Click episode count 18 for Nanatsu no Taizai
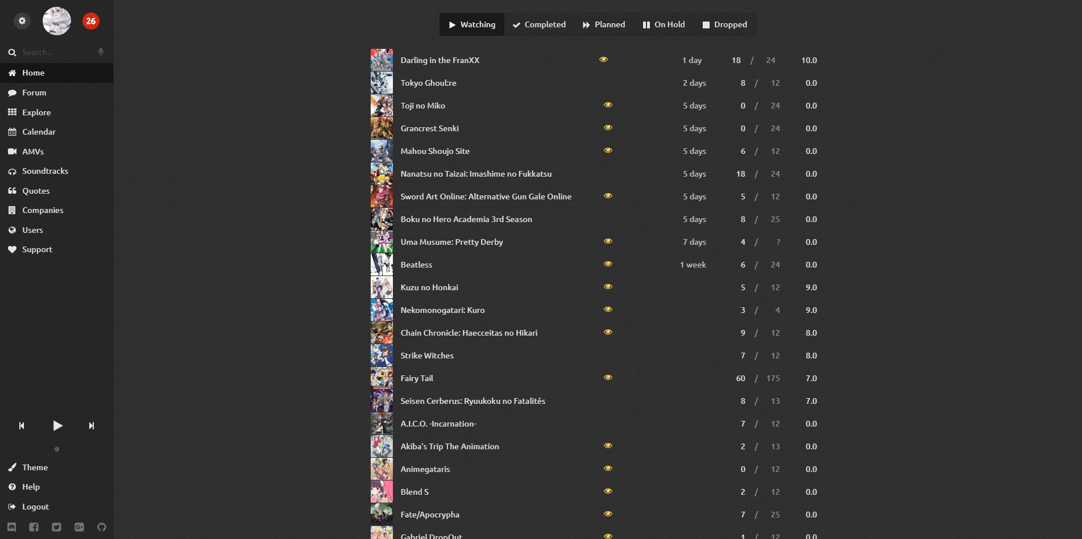 tap(740, 174)
